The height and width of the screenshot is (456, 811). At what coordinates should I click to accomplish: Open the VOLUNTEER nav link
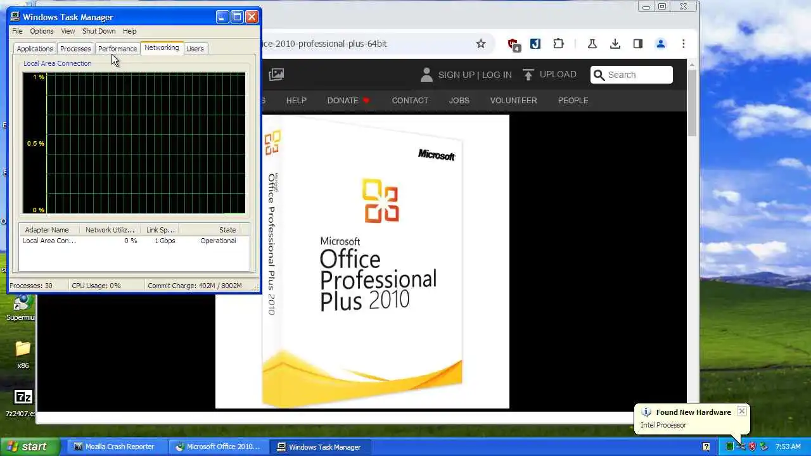(x=513, y=101)
